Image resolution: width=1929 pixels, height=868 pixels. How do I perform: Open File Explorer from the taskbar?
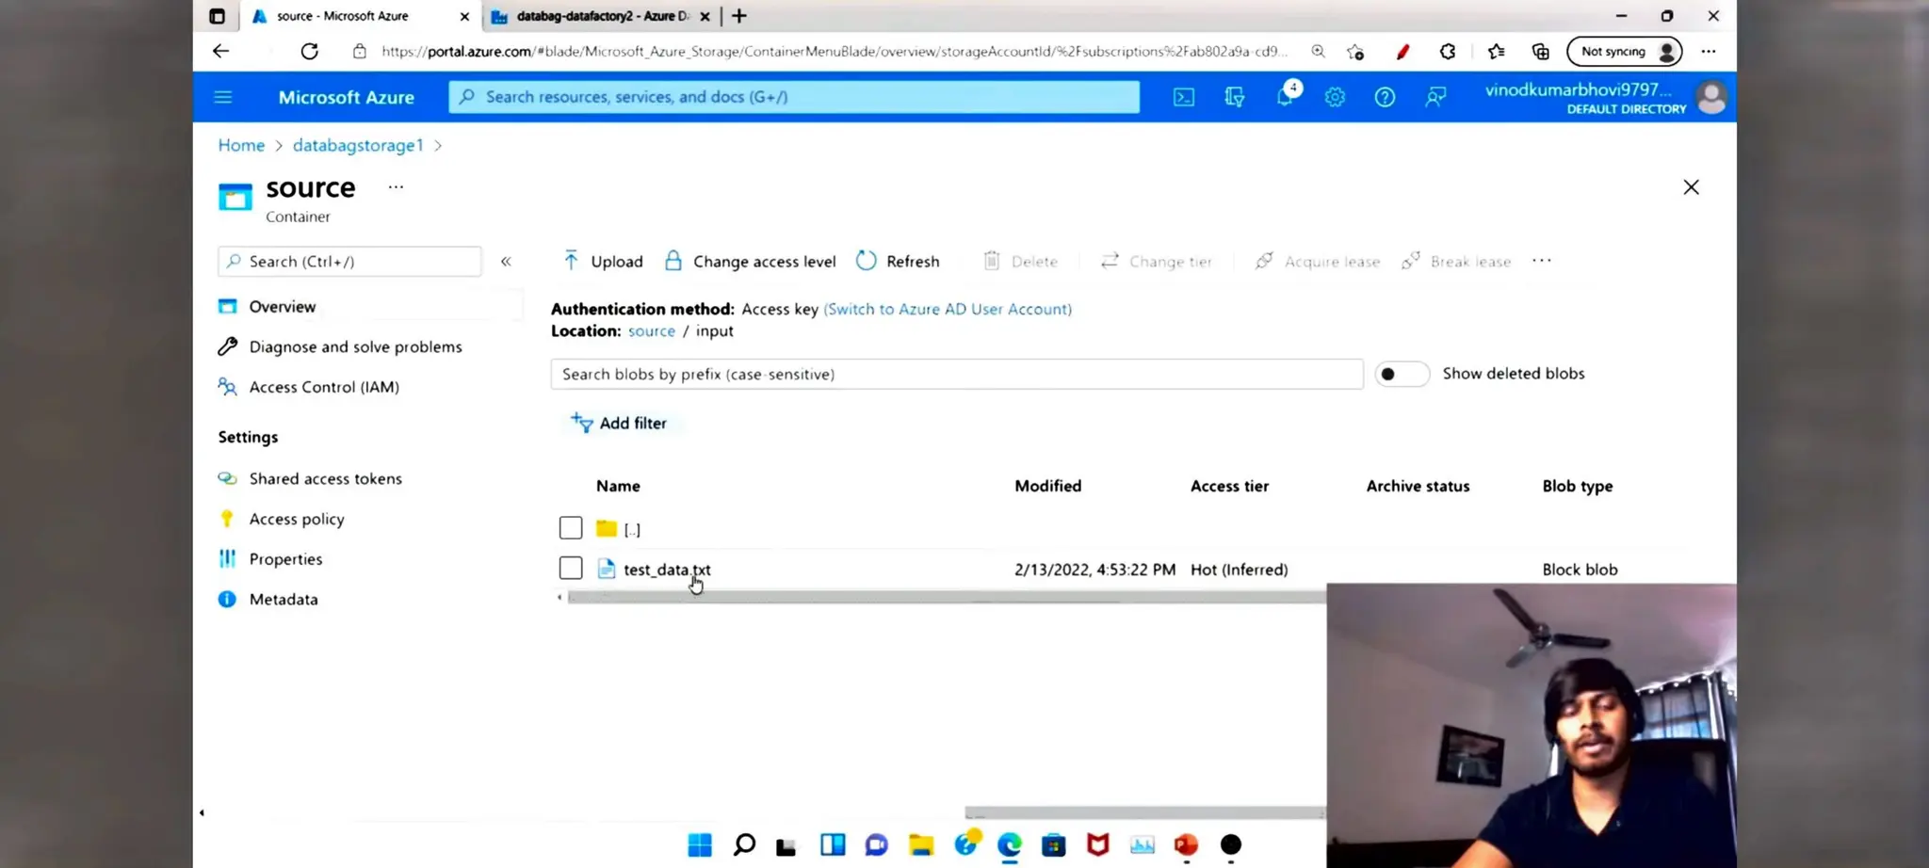(x=921, y=844)
